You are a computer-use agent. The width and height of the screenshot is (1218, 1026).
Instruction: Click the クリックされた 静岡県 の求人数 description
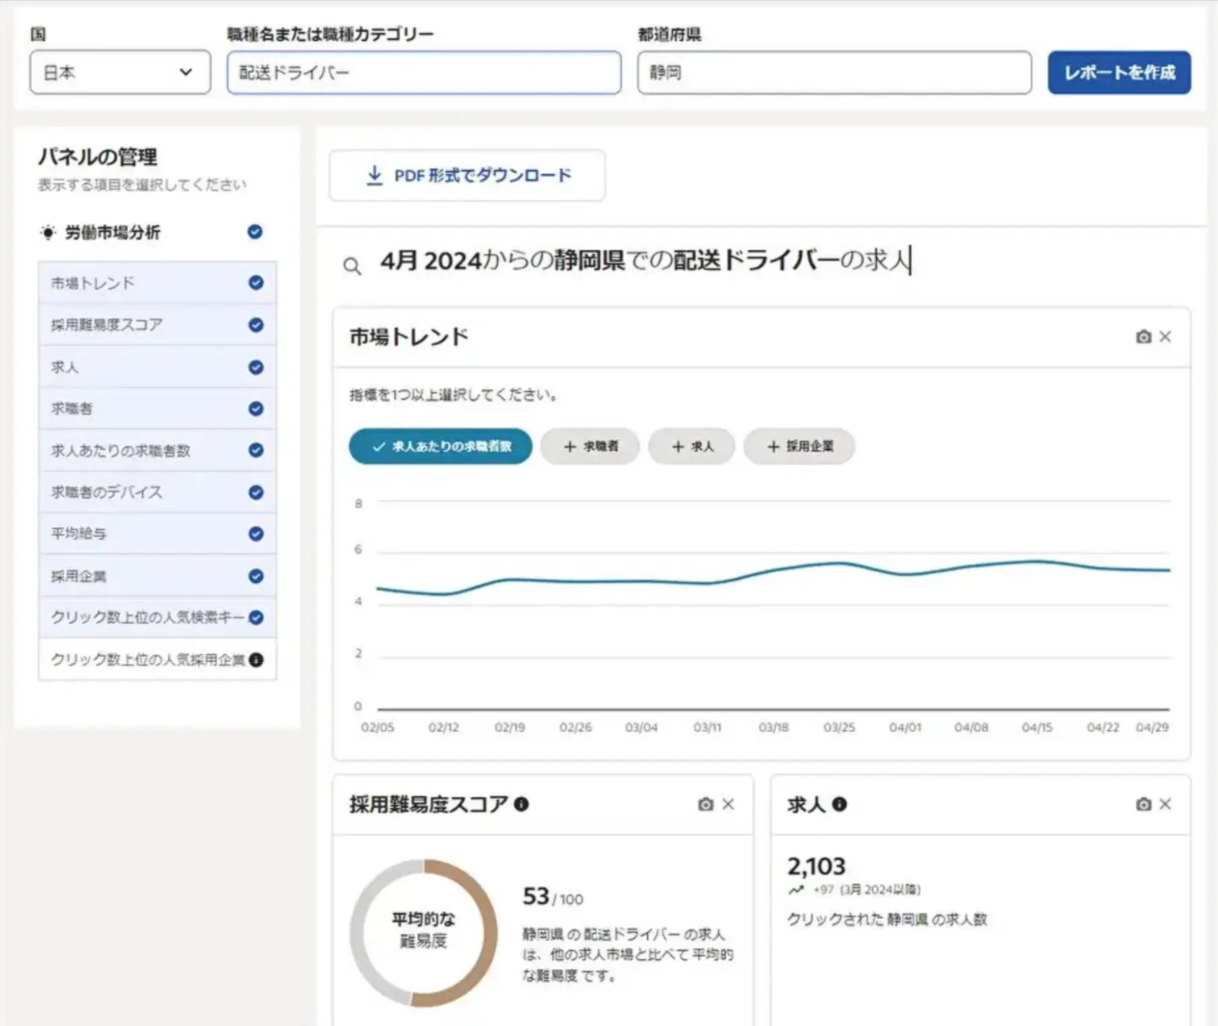(x=887, y=919)
